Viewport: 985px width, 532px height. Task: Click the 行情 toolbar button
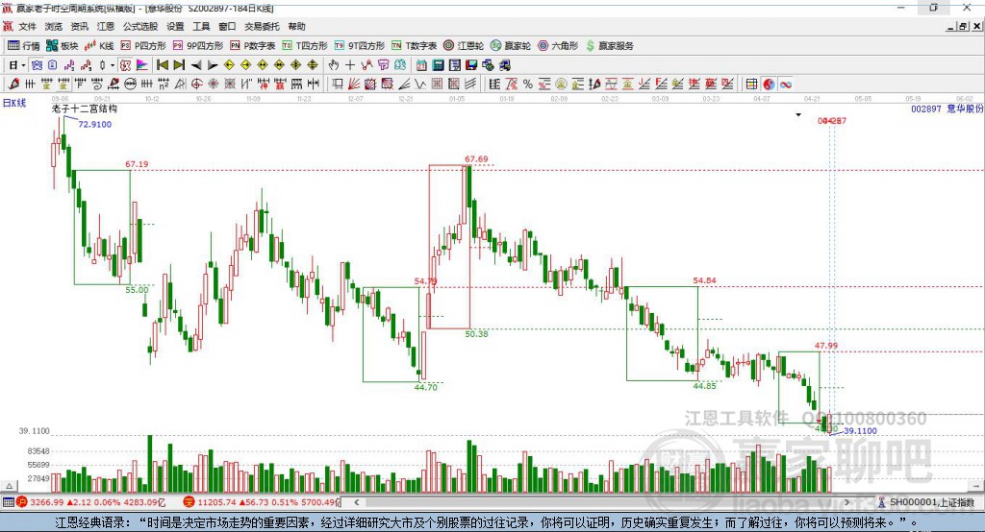point(23,46)
